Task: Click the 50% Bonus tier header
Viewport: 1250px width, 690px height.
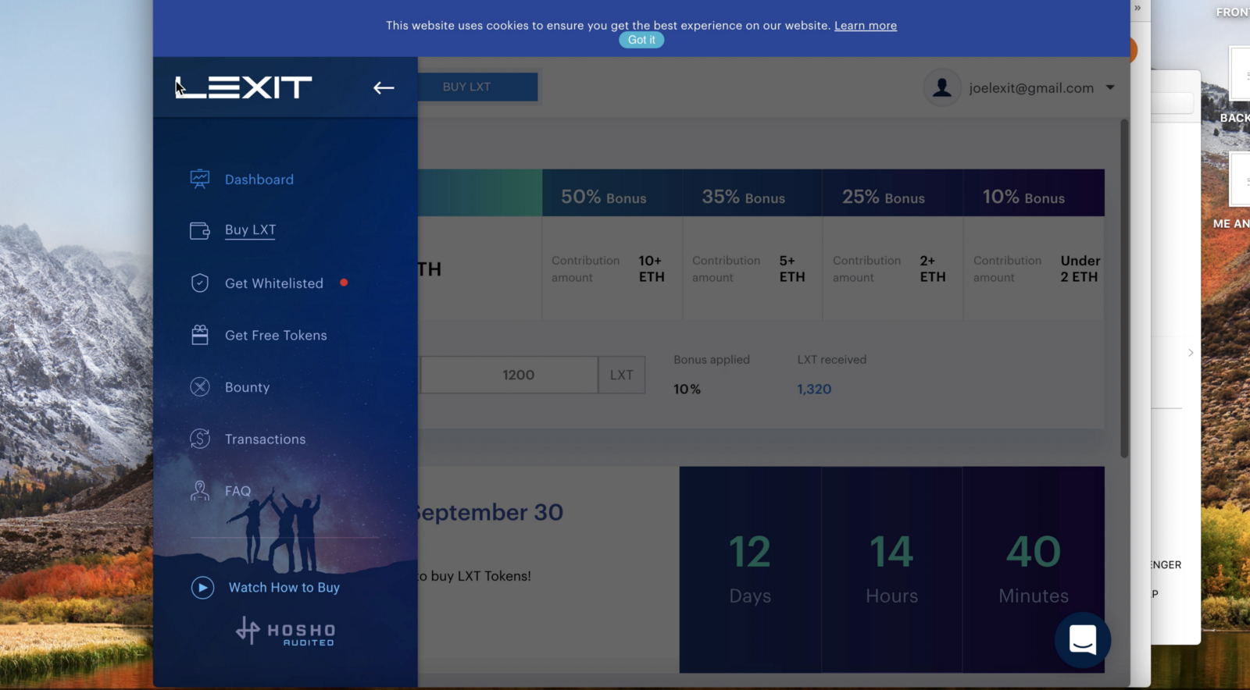Action: point(612,193)
